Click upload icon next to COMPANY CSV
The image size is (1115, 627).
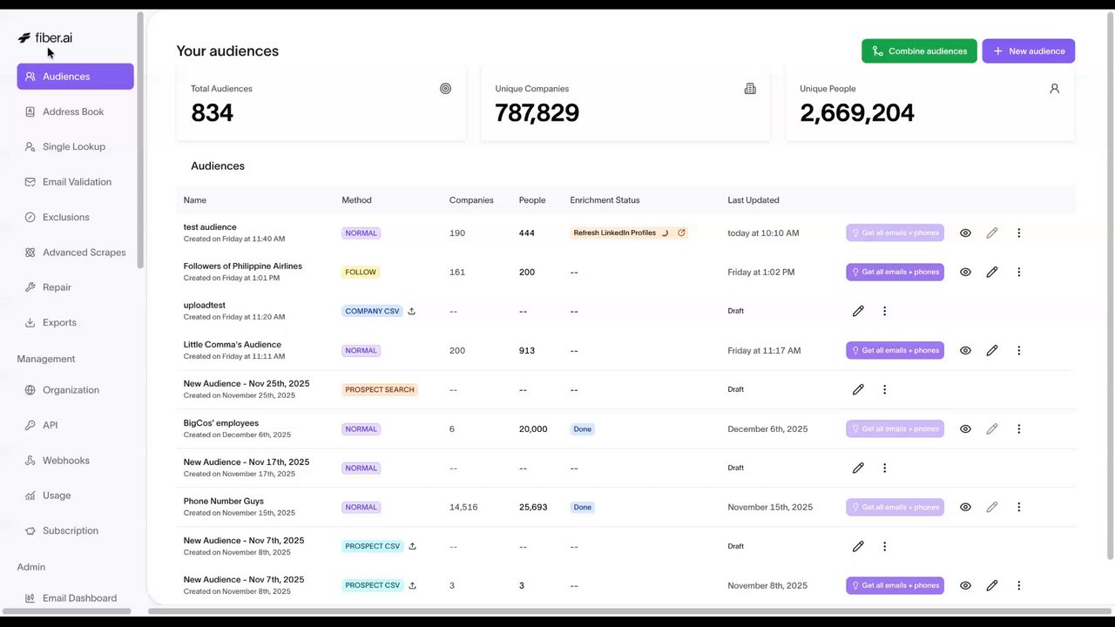(411, 311)
